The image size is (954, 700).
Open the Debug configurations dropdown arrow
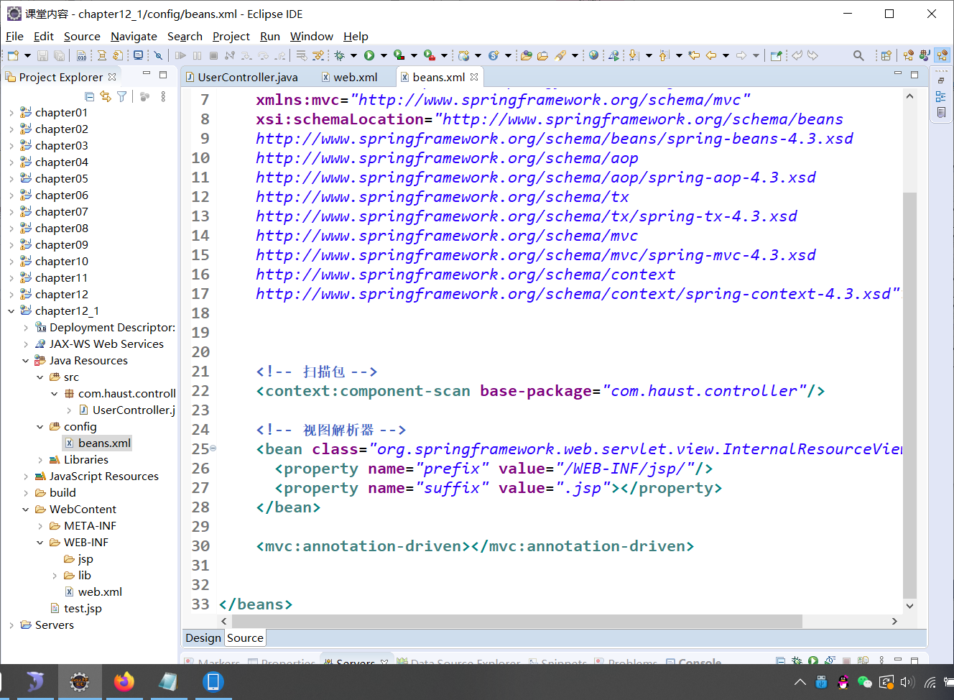(353, 55)
